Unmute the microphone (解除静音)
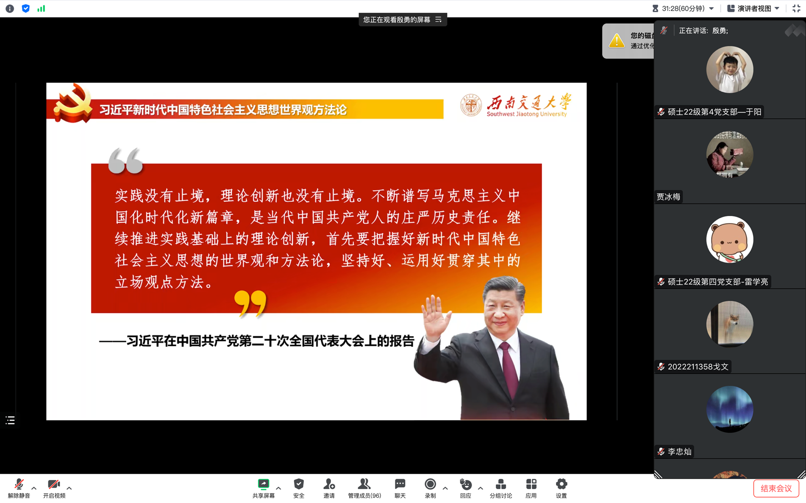Viewport: 806px width, 503px height. point(19,488)
